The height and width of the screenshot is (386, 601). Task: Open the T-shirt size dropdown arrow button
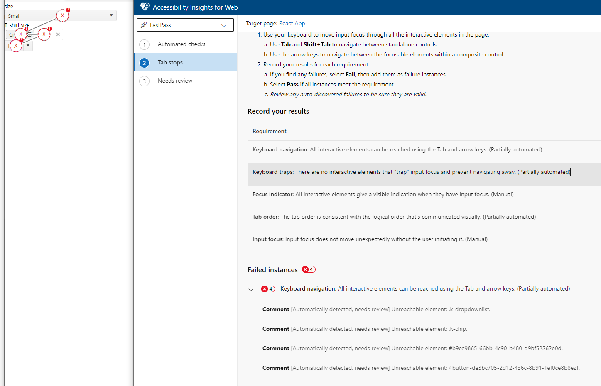point(28,46)
